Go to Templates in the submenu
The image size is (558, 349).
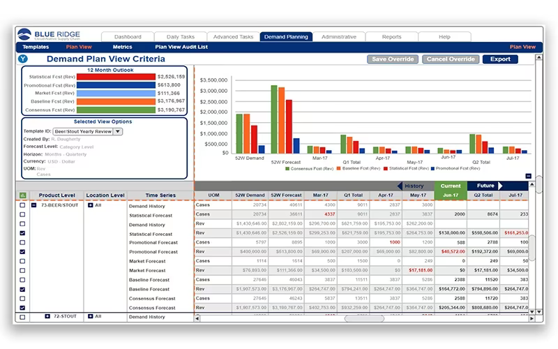click(36, 47)
